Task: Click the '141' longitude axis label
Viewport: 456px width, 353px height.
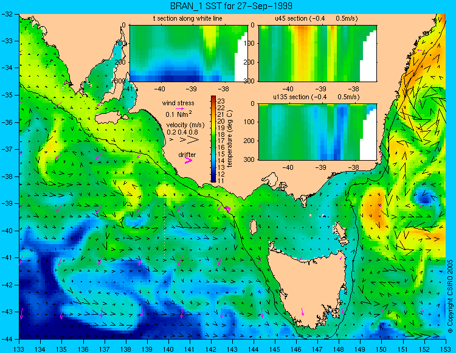Action: 190,349
